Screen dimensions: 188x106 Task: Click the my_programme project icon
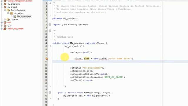coord(5,4)
